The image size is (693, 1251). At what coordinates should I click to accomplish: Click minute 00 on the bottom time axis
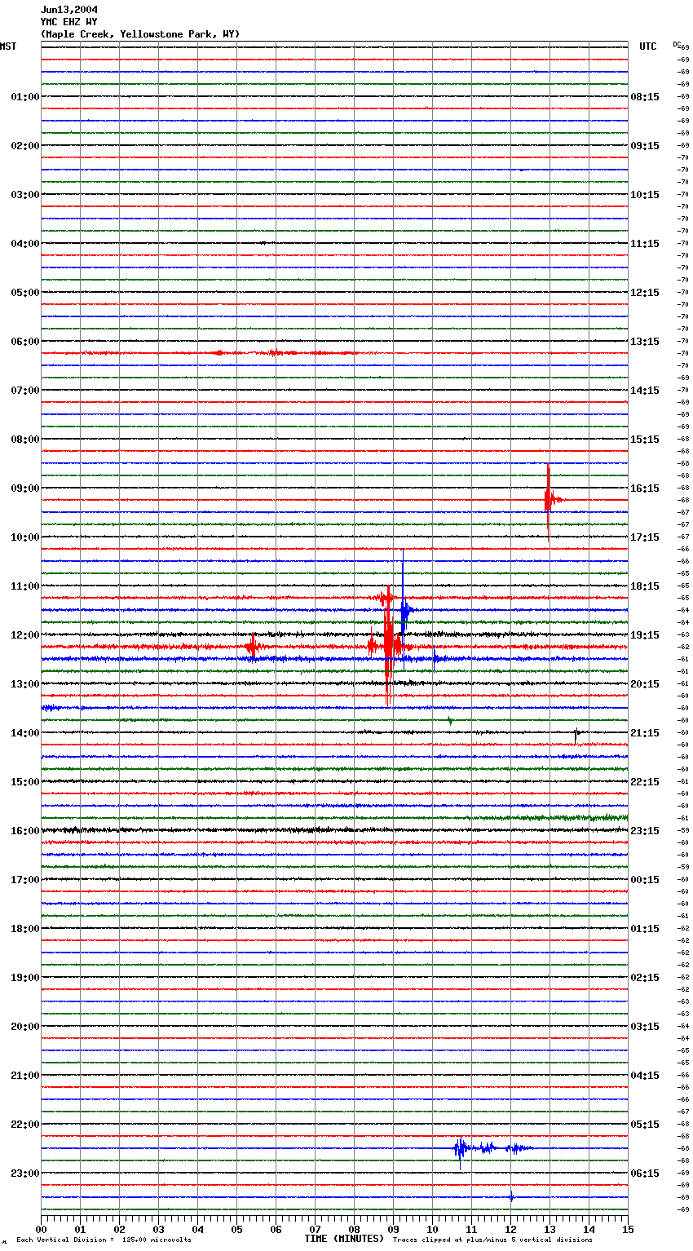41,1229
